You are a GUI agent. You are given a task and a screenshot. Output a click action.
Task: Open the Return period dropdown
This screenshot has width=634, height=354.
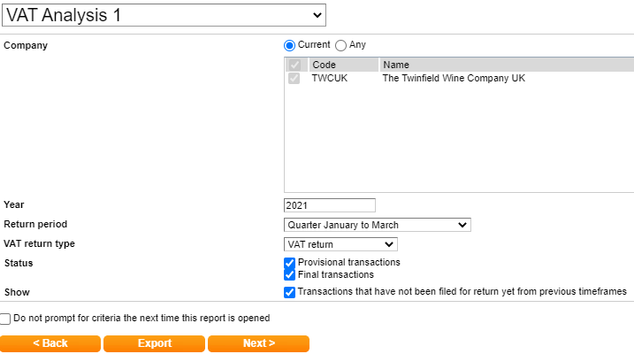(378, 225)
